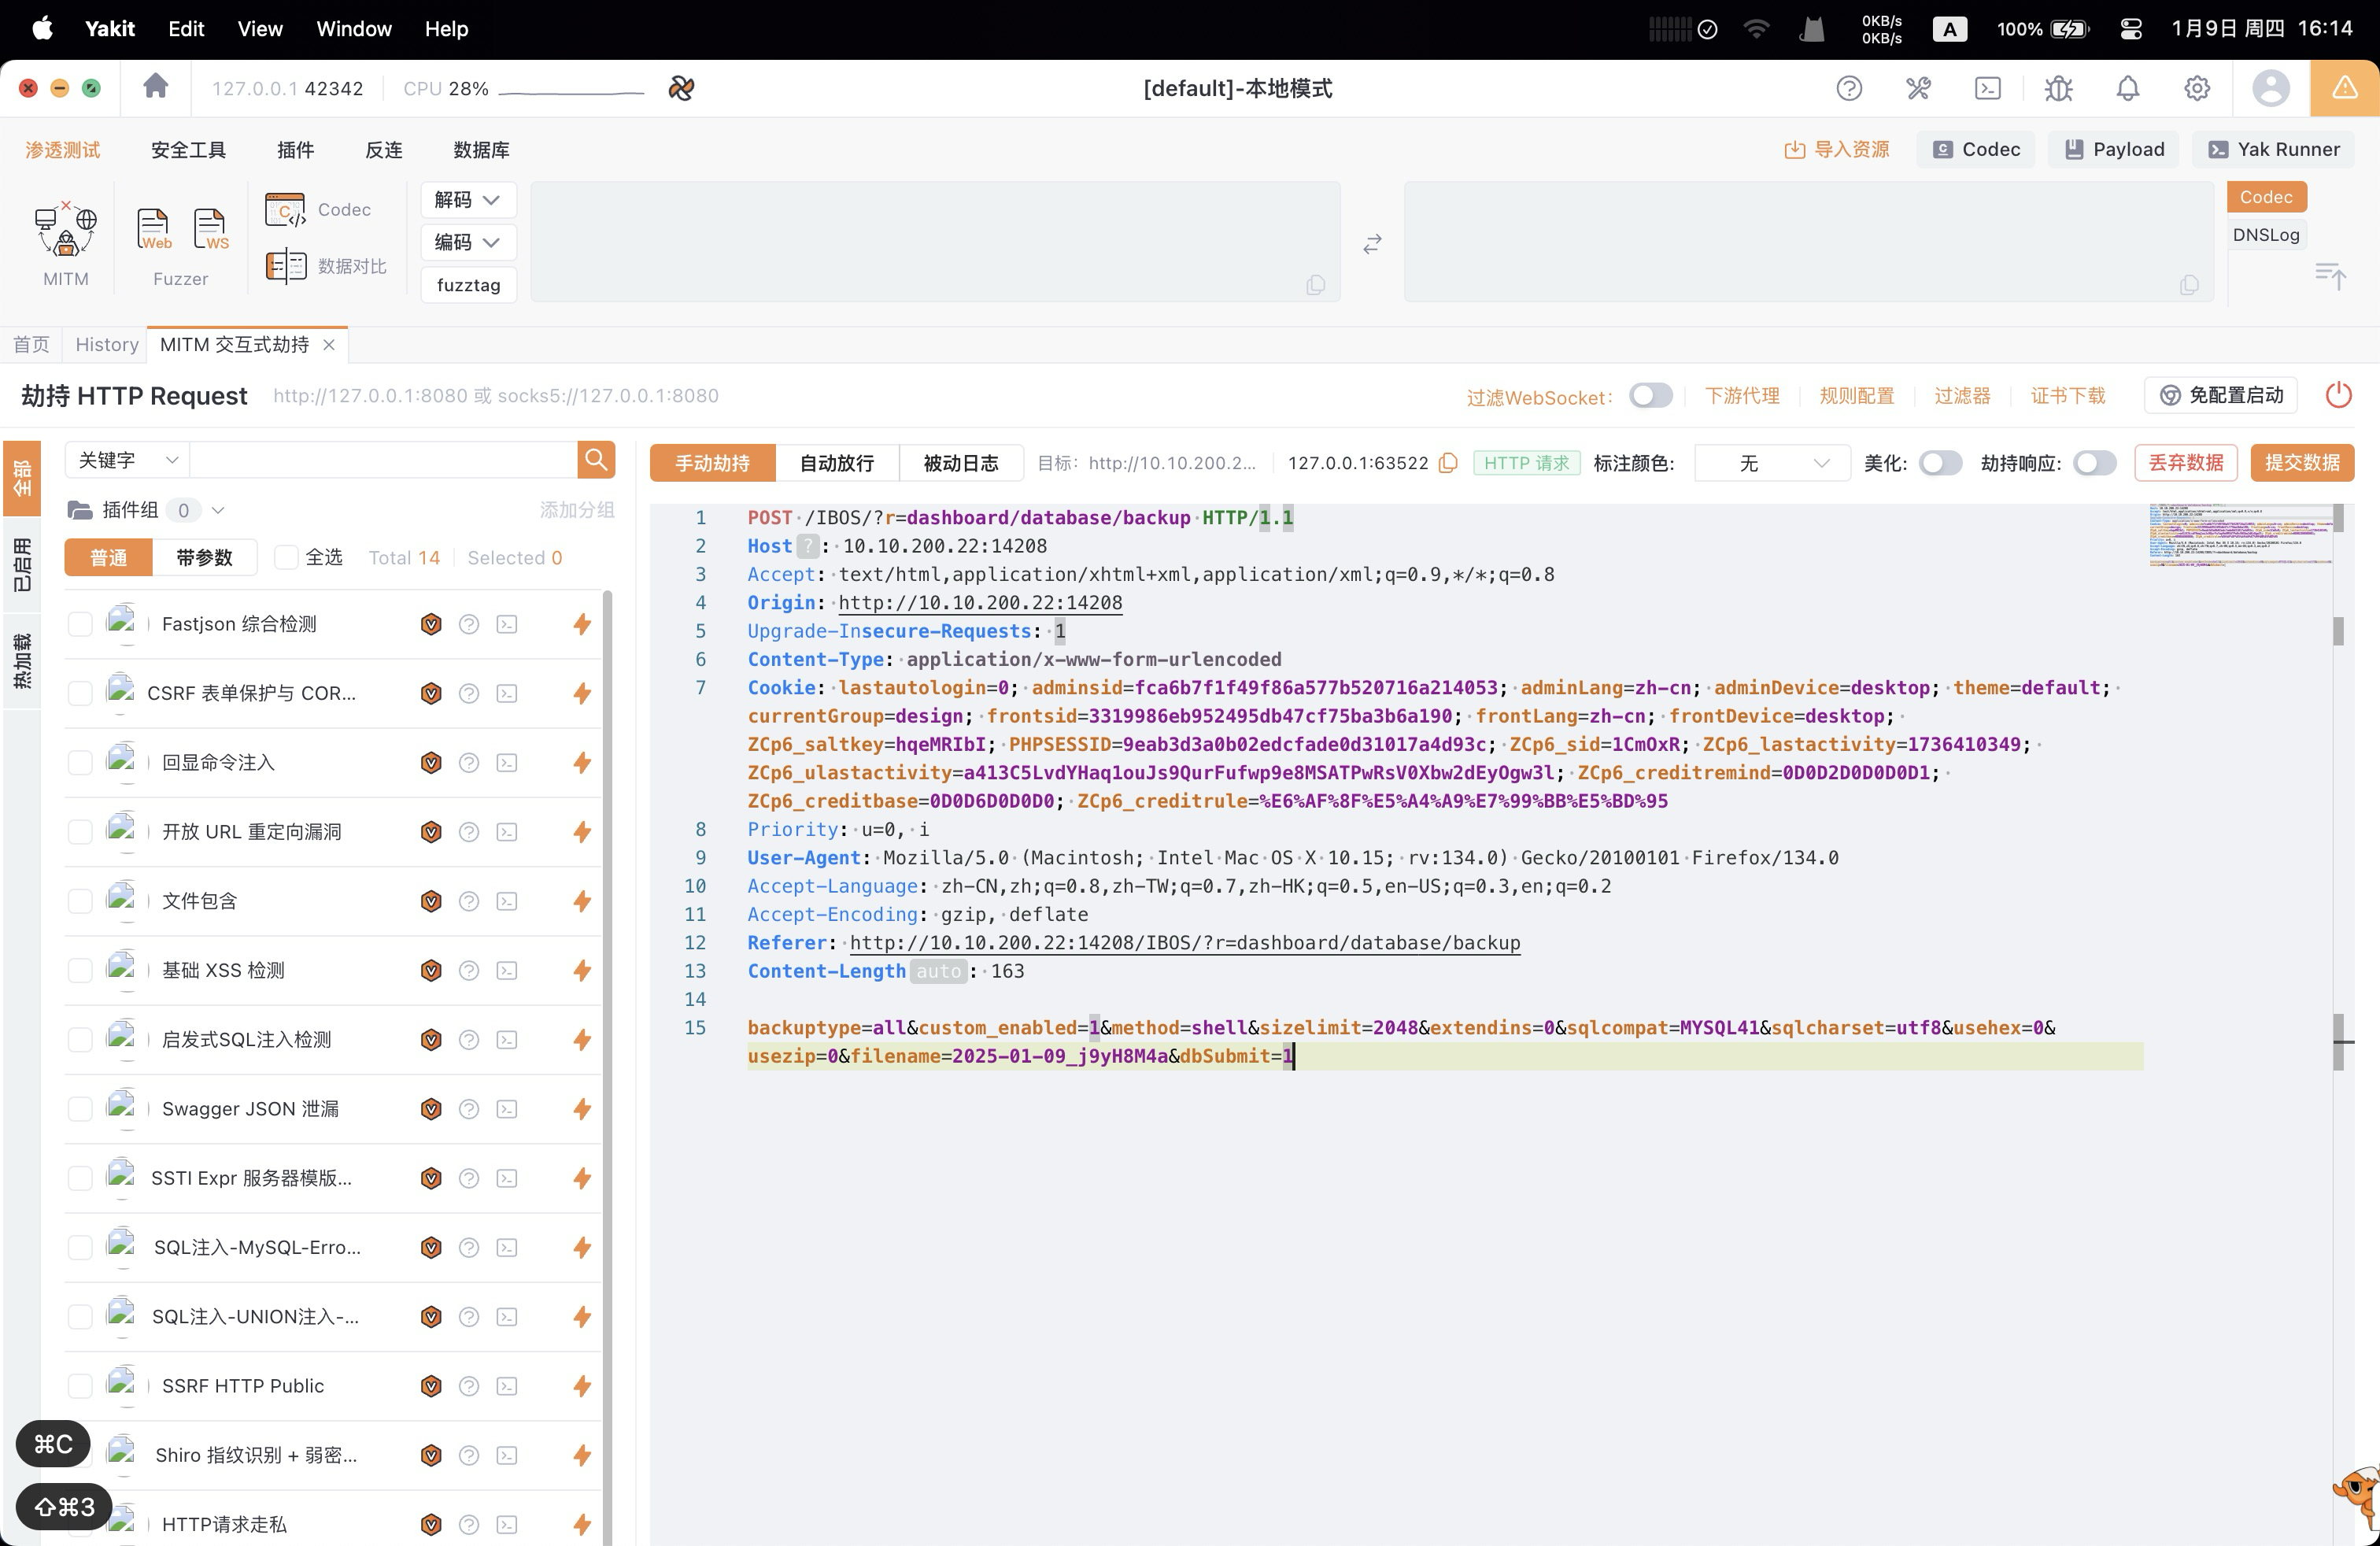Select the 自动放行 mode tab

coord(836,463)
